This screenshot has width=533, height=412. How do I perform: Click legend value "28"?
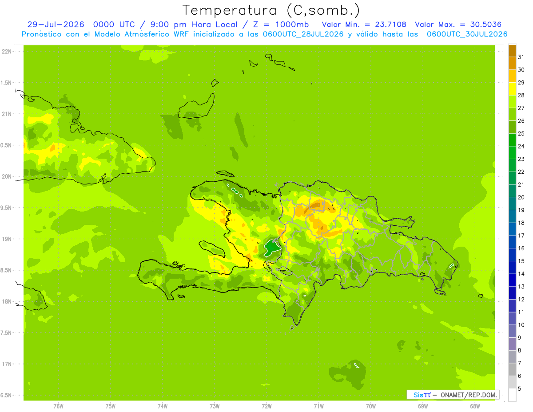click(x=521, y=95)
